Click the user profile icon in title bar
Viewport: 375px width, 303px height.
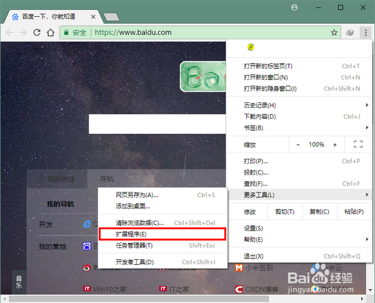pyautogui.click(x=294, y=7)
